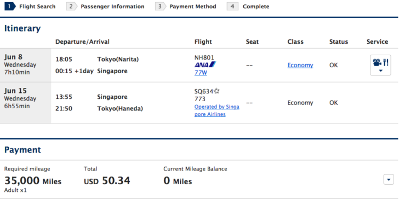Go to Passenger Information step
The image size is (399, 200).
[112, 7]
